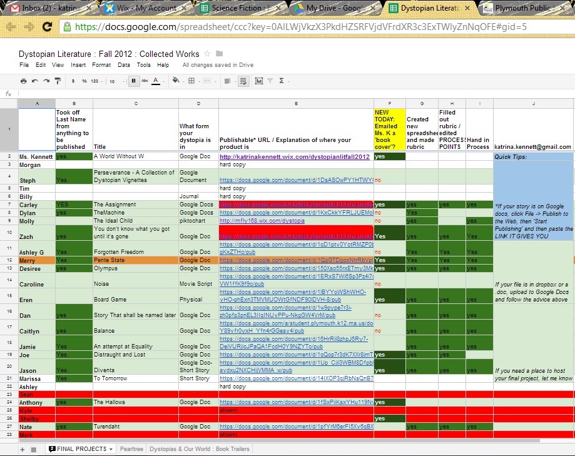Open the Functions sigma icon

[x=281, y=81]
